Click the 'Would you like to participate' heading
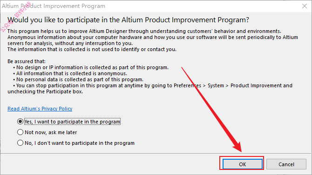 click(128, 20)
